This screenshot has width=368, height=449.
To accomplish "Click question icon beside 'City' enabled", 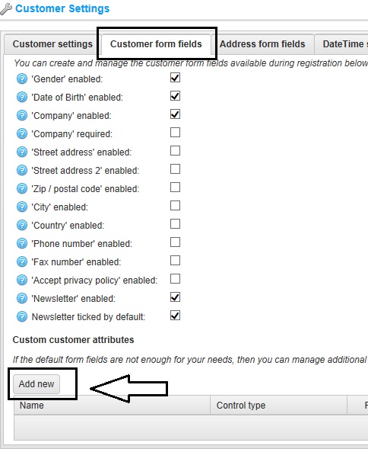I will coord(22,207).
